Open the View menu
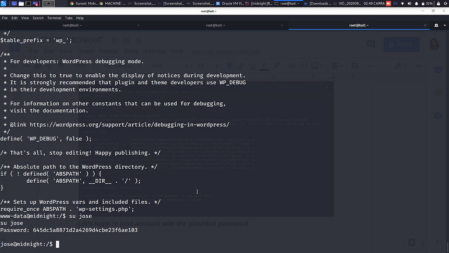 point(25,18)
